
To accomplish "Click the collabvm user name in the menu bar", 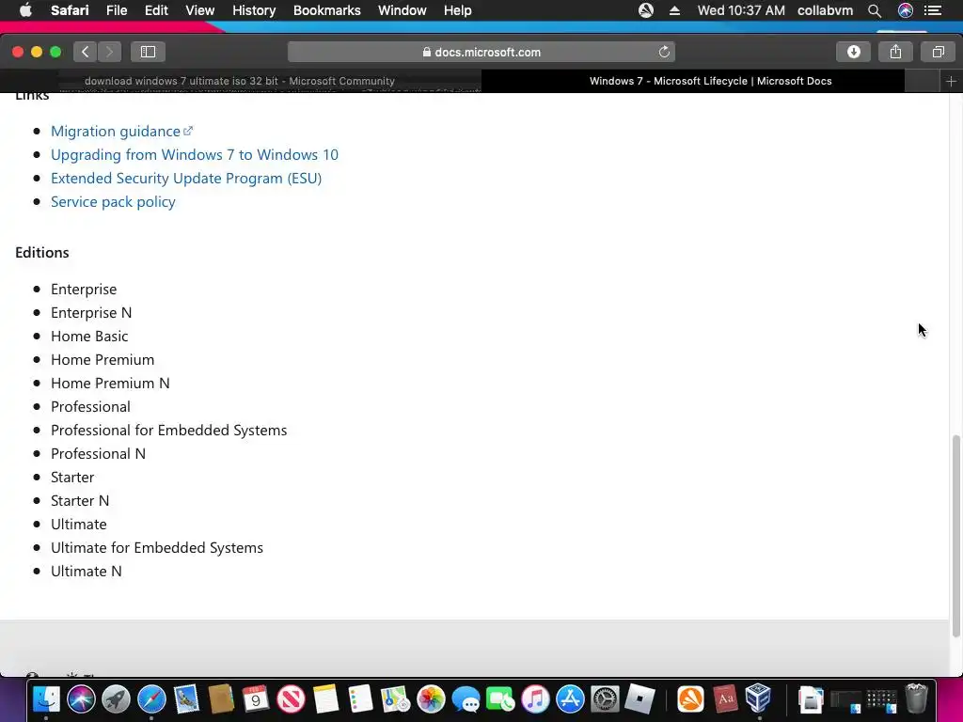I will [825, 10].
